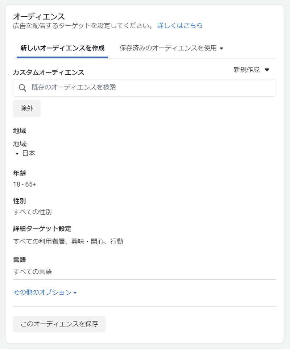Viewport: 290px width, 349px height.
Task: Select the 地域 section heading
Action: coord(20,131)
